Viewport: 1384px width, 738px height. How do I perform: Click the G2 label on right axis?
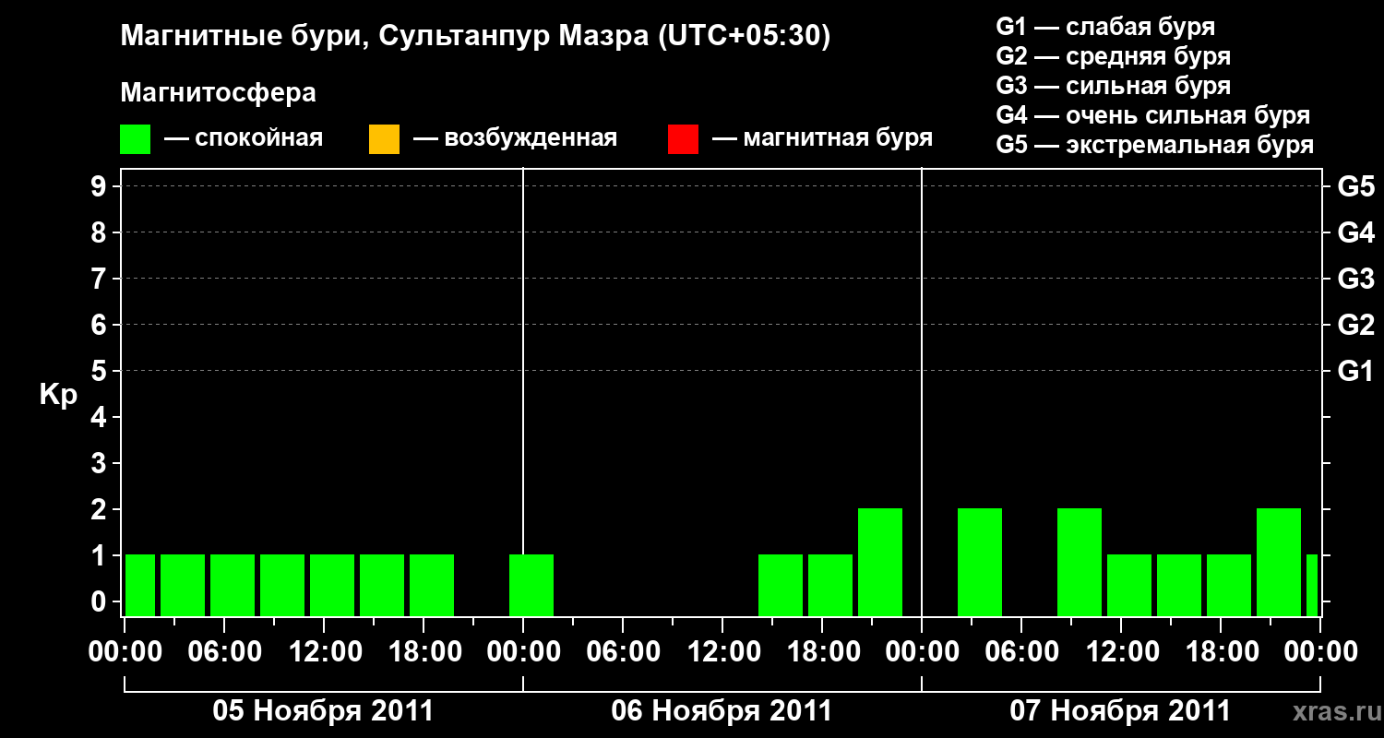1355,325
